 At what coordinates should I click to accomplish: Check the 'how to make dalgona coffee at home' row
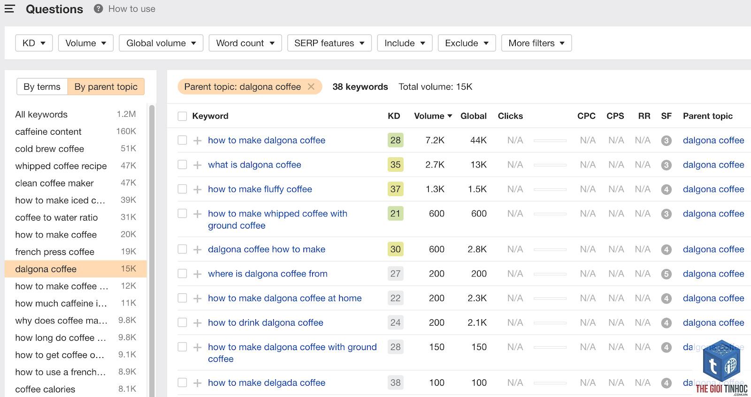point(182,298)
